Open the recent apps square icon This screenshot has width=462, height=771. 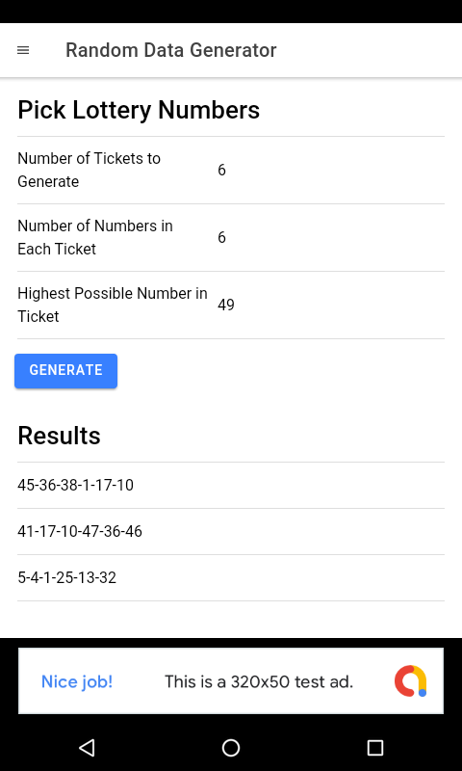point(375,748)
